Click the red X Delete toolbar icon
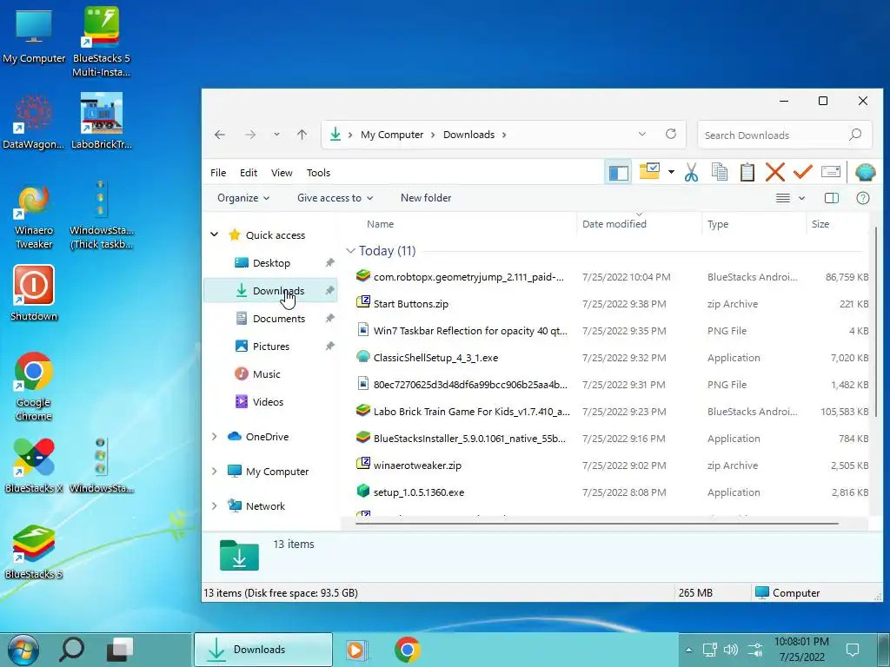Viewport: 890px width, 667px height. (774, 172)
